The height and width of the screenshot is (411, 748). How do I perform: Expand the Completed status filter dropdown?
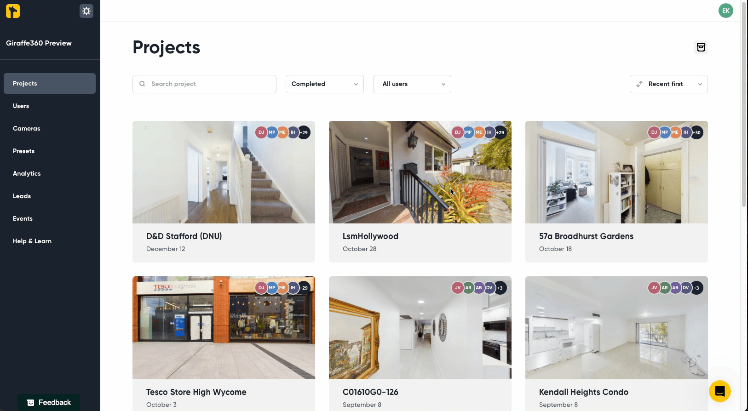click(x=324, y=84)
